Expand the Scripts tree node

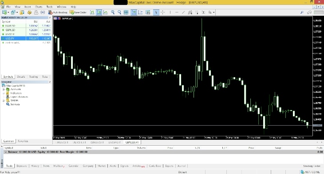[4, 100]
